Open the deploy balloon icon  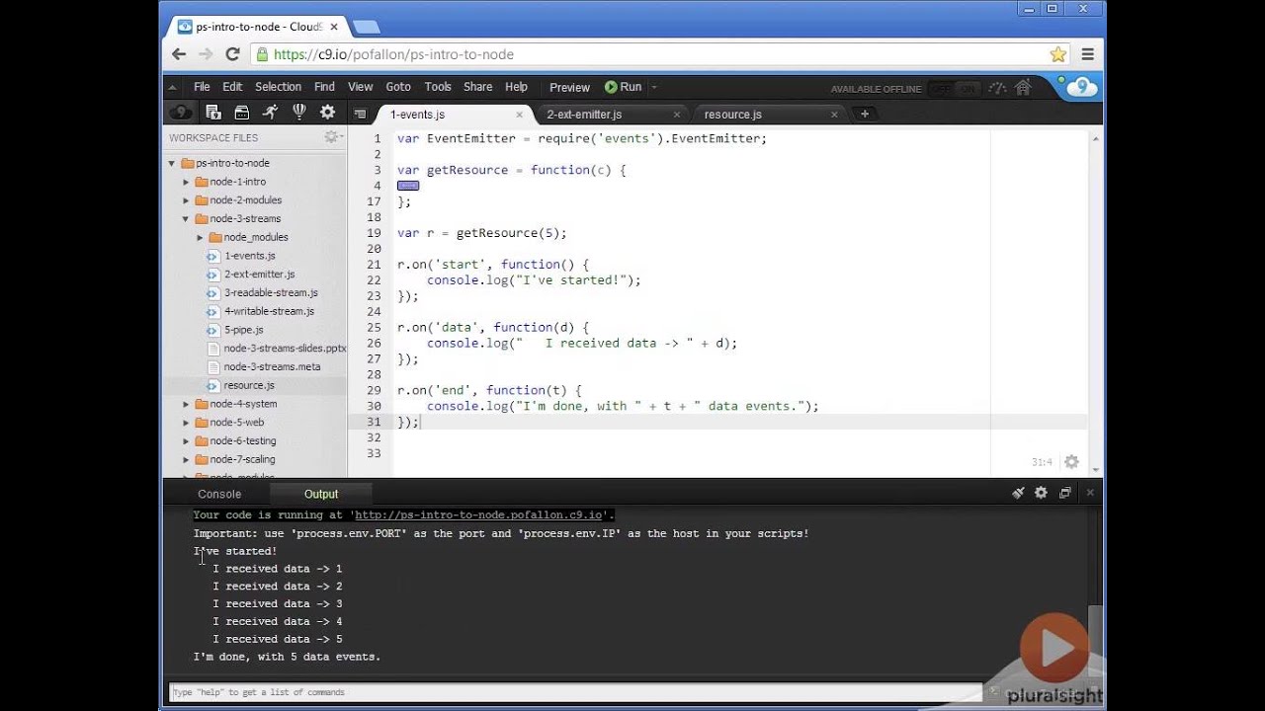point(298,113)
